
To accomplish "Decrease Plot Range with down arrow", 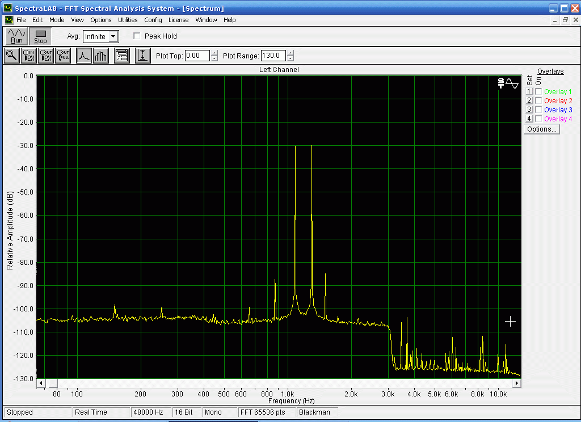I will [x=290, y=58].
